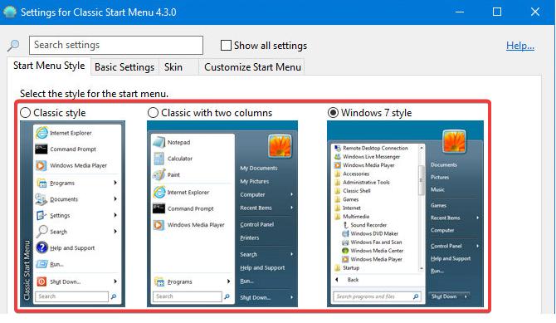Click My Pictures in two columns preview
The width and height of the screenshot is (556, 323).
(254, 181)
